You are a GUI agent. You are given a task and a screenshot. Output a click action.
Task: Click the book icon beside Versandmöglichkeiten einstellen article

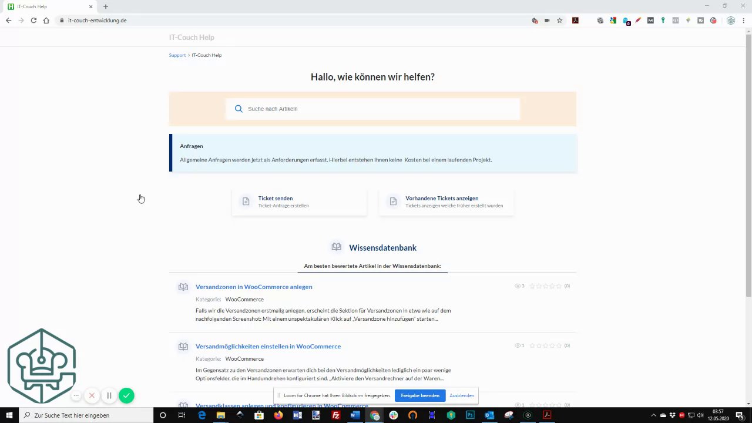pos(183,346)
